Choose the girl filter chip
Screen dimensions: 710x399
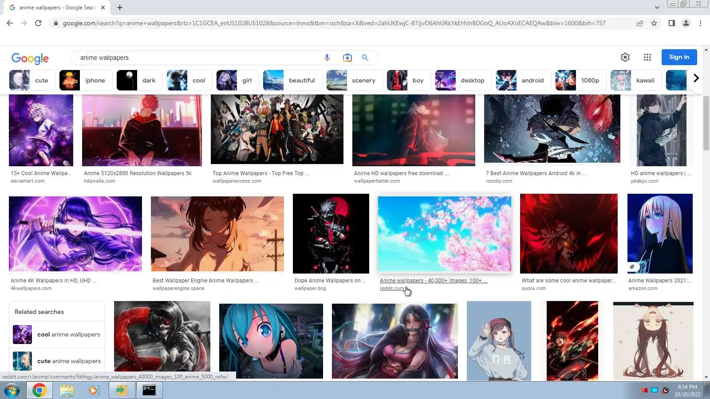(x=237, y=80)
